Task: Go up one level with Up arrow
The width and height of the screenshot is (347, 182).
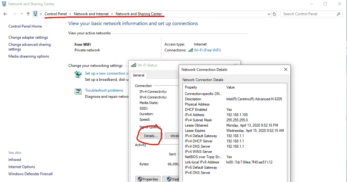Action: (28, 14)
